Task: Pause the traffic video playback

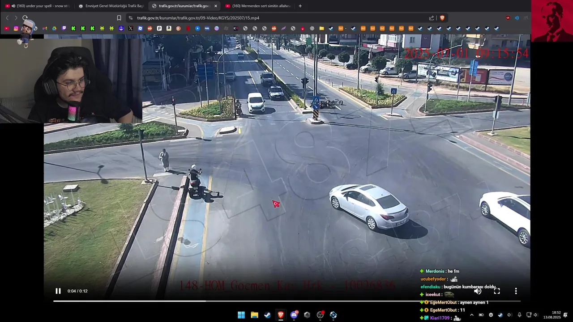Action: (58, 291)
